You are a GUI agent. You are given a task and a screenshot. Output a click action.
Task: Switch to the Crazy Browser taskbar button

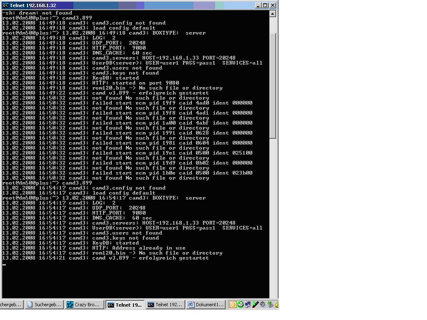[84, 305]
